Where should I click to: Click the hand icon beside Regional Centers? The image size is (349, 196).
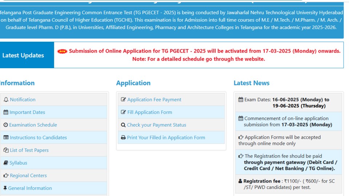pos(6,176)
